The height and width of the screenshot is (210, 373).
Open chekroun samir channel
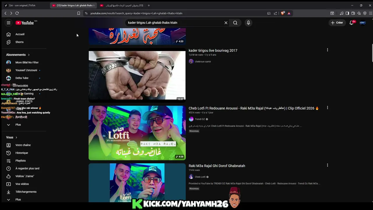point(203,62)
